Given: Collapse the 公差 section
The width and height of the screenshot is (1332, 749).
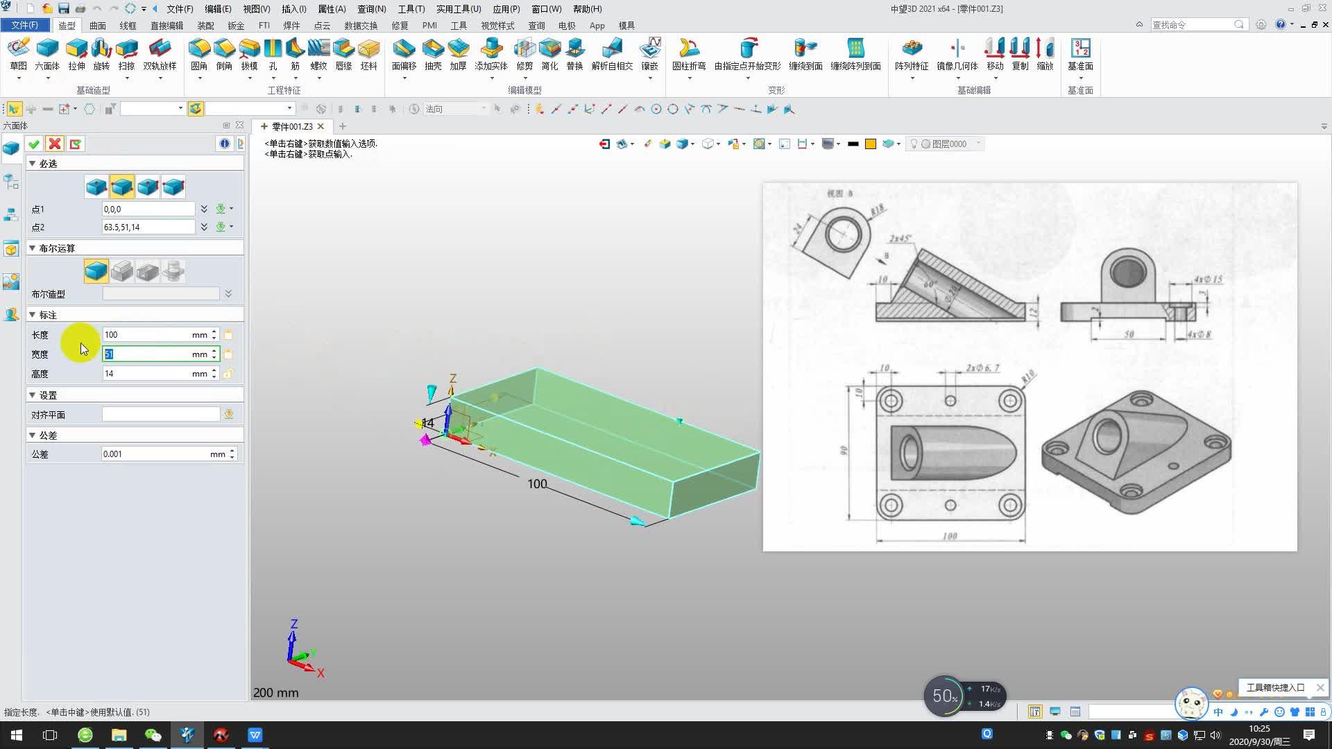Looking at the screenshot, I should point(32,435).
